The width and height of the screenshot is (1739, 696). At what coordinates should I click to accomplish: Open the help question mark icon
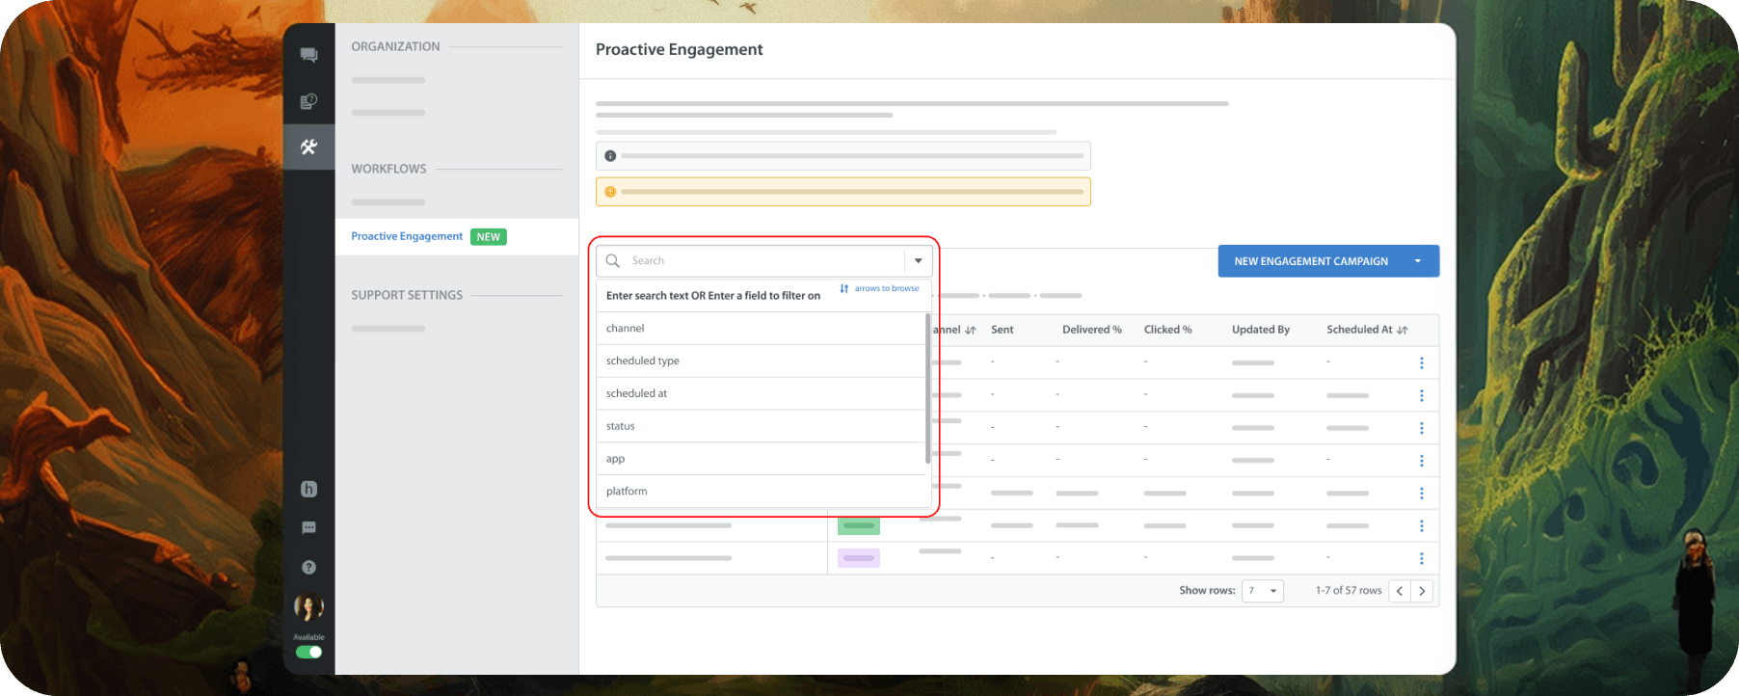coord(308,568)
